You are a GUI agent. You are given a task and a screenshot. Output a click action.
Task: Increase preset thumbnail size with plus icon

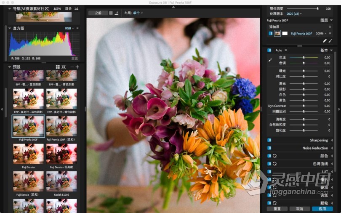(x=77, y=67)
